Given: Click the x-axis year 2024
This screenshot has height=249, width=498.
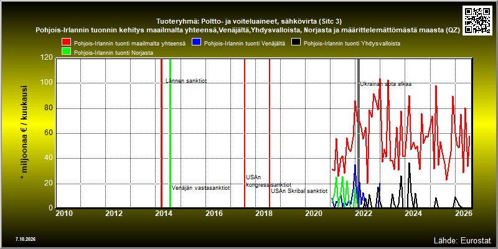Looking at the screenshot, I should [413, 214].
